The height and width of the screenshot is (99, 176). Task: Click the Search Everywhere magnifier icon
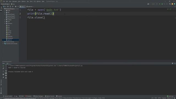click(x=170, y=4)
